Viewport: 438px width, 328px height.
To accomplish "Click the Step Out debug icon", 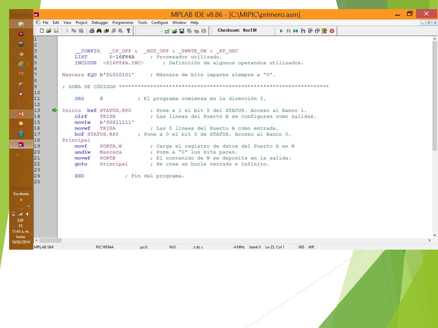I will (318, 31).
